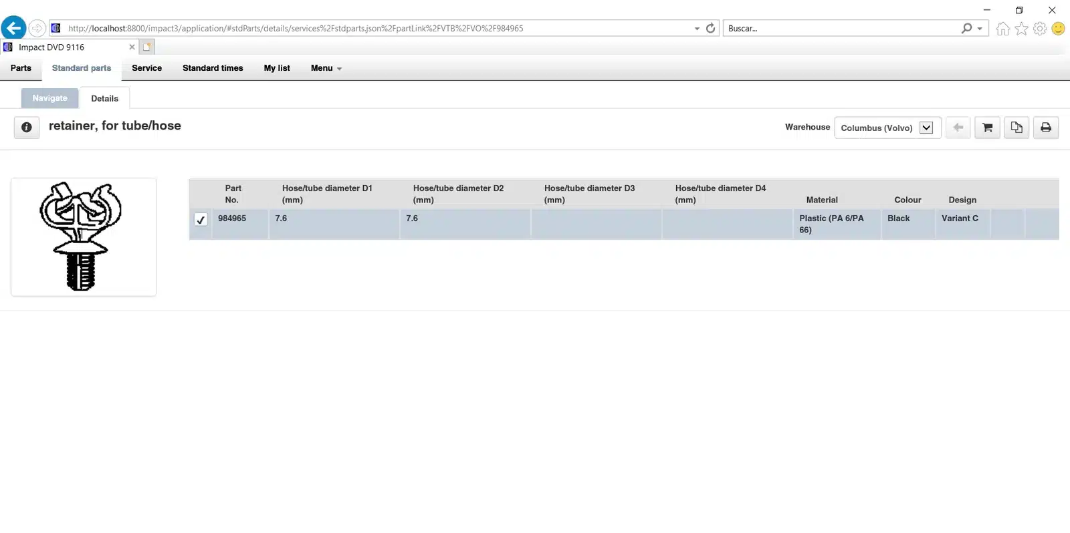Add part to shopping cart

tap(987, 128)
